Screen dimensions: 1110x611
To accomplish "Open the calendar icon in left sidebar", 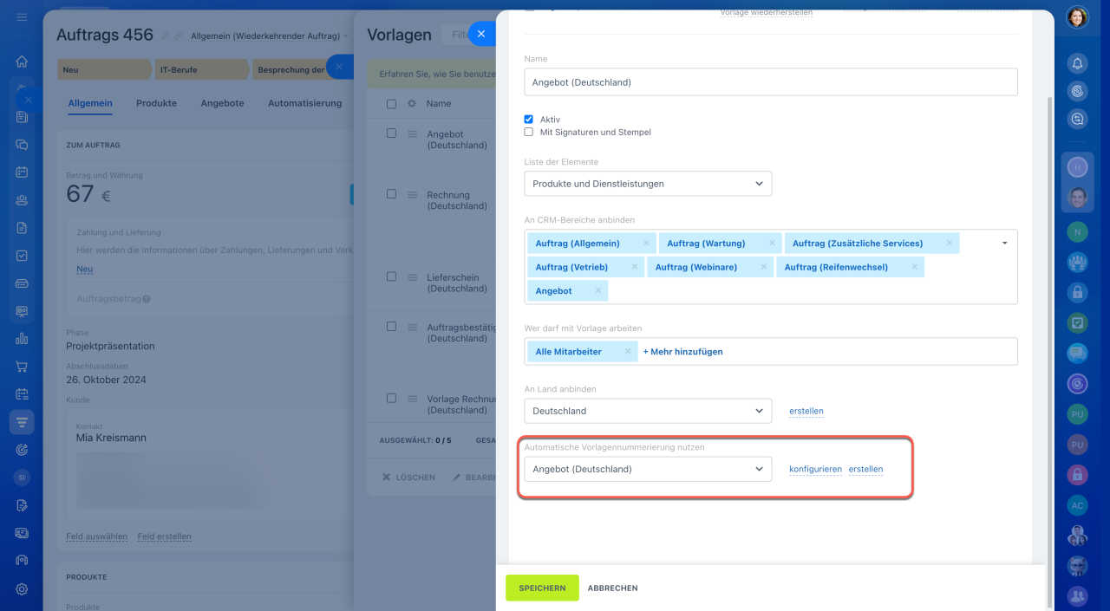I will (22, 172).
